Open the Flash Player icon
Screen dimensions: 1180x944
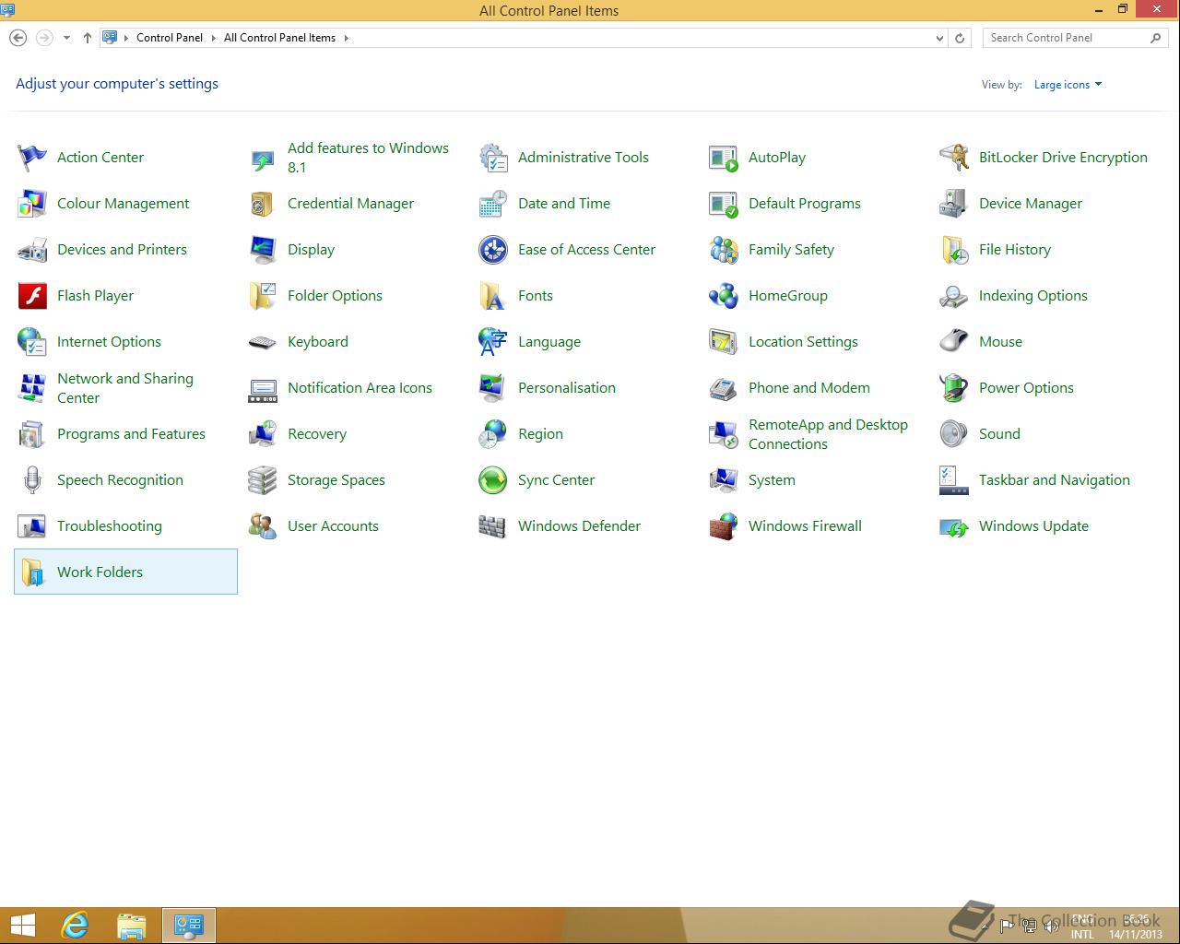(x=32, y=296)
